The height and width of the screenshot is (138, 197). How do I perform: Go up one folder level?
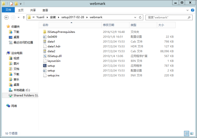tap(24, 17)
